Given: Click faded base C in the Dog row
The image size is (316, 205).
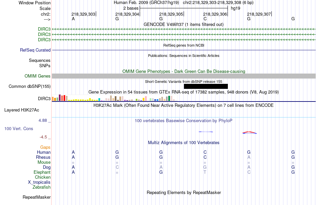Looking at the screenshot, I should [x=117, y=167].
